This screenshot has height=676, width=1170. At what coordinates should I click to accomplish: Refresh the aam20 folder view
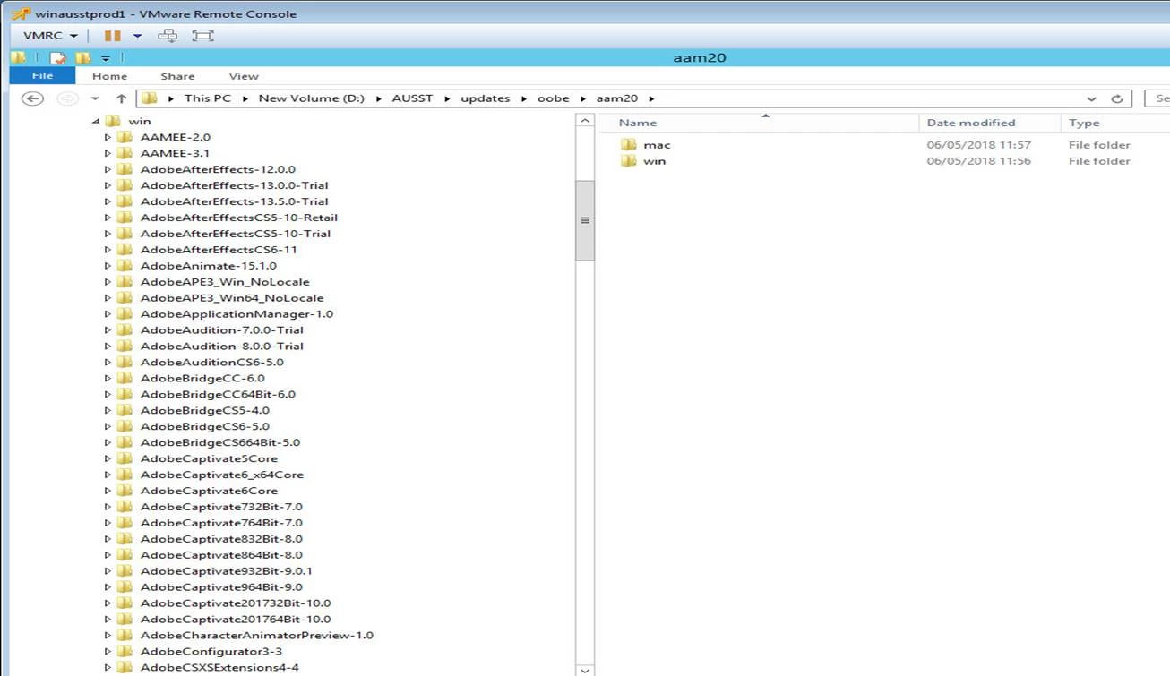pos(1116,98)
